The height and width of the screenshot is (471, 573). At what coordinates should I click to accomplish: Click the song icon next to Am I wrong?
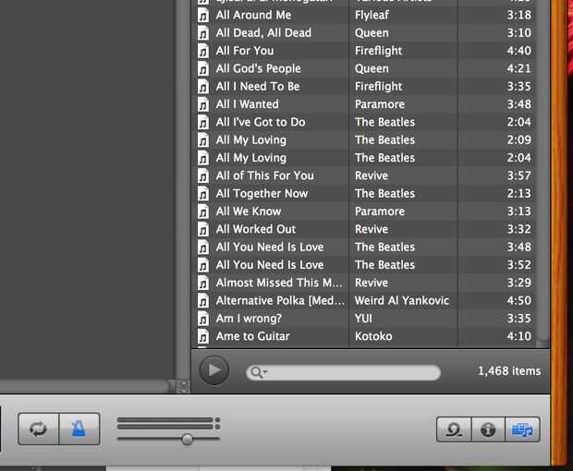[203, 320]
